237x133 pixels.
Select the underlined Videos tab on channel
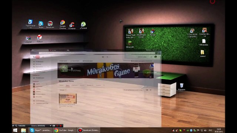tap(67, 85)
